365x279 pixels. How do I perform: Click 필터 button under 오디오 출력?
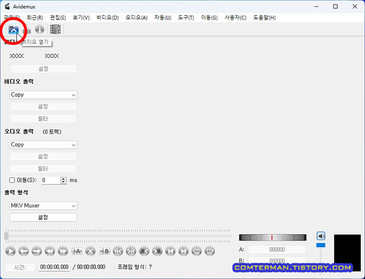[x=43, y=169]
